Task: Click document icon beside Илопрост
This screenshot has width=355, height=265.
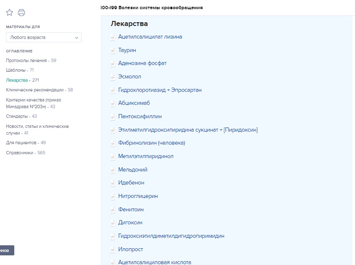Action: tap(113, 249)
